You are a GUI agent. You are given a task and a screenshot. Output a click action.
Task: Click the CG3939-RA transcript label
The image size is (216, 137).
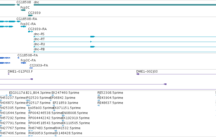38,29
